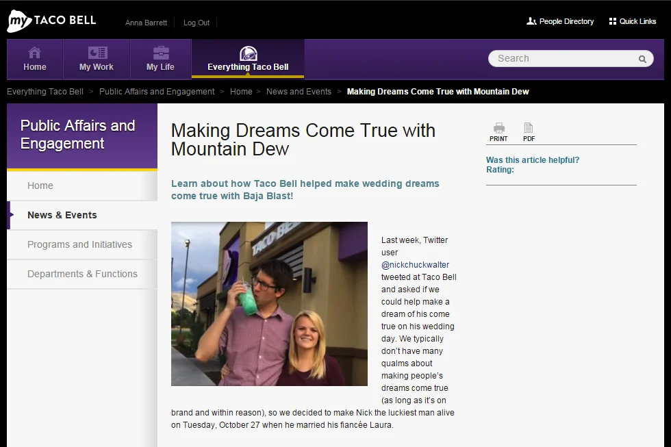Click the search magnifier icon
The height and width of the screenshot is (447, 671).
pos(642,59)
